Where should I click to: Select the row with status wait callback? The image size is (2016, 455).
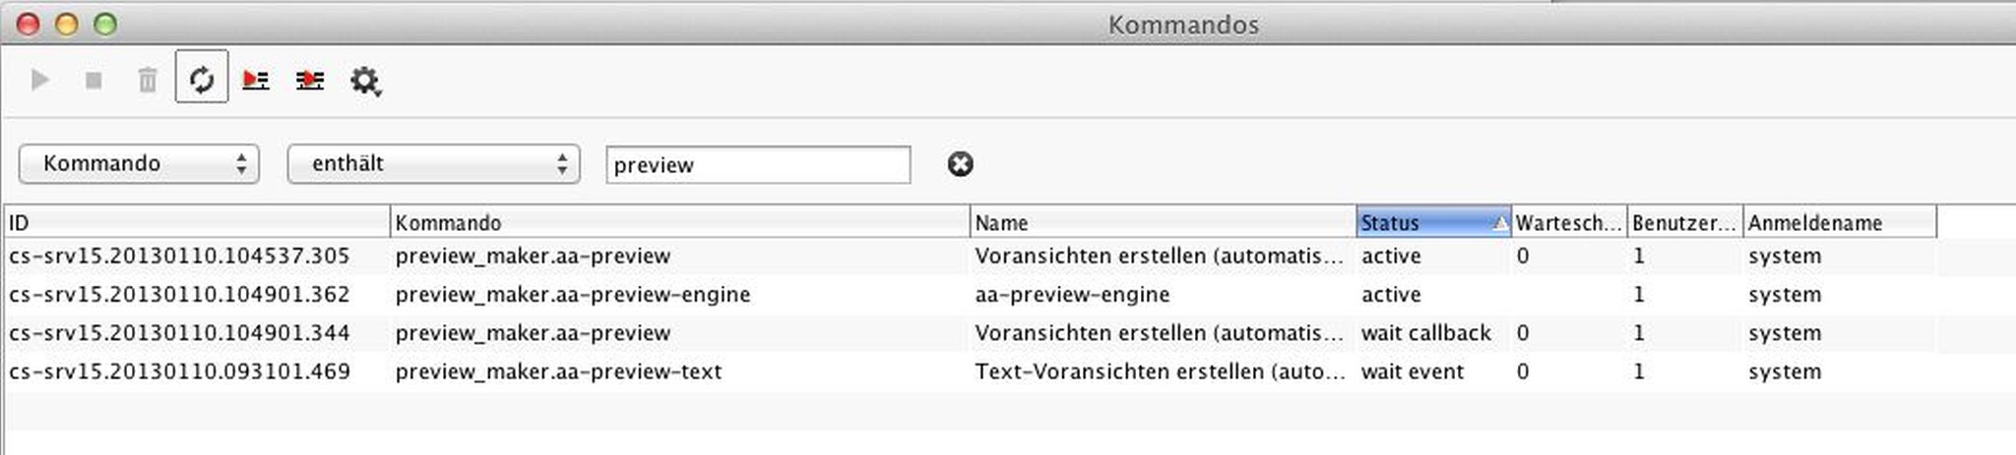pyautogui.click(x=1425, y=333)
